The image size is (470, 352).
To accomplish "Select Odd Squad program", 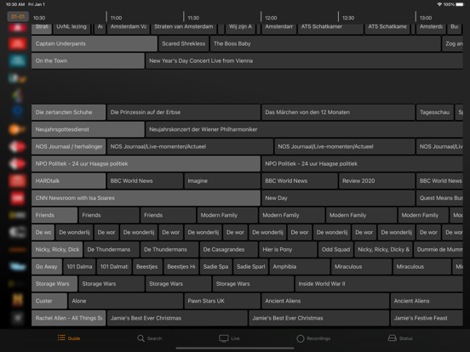I will [x=335, y=249].
